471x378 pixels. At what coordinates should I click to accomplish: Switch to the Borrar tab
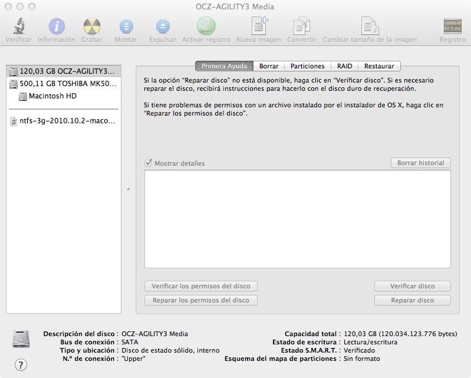[x=269, y=66]
